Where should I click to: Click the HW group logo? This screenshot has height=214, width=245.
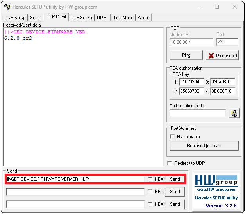217,180
